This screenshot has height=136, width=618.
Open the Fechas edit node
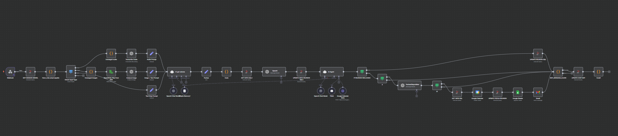point(206,72)
